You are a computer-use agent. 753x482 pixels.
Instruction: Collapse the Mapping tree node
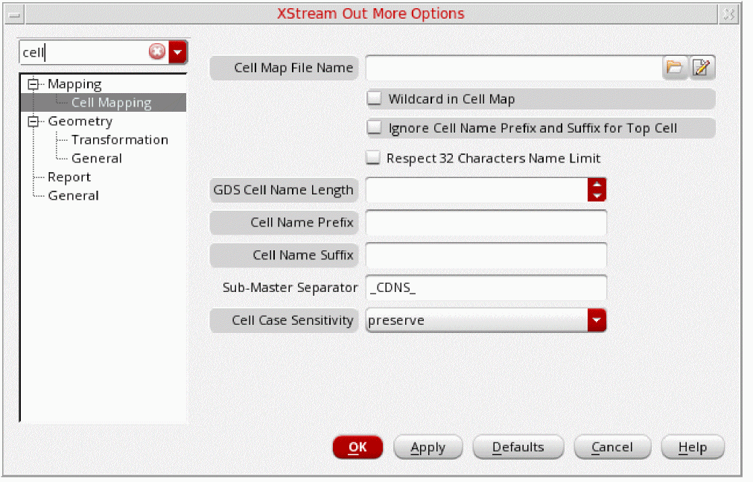pos(33,84)
